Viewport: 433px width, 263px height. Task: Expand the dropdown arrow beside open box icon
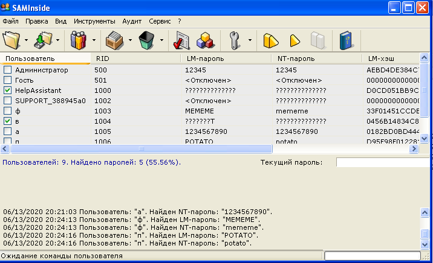click(x=130, y=40)
